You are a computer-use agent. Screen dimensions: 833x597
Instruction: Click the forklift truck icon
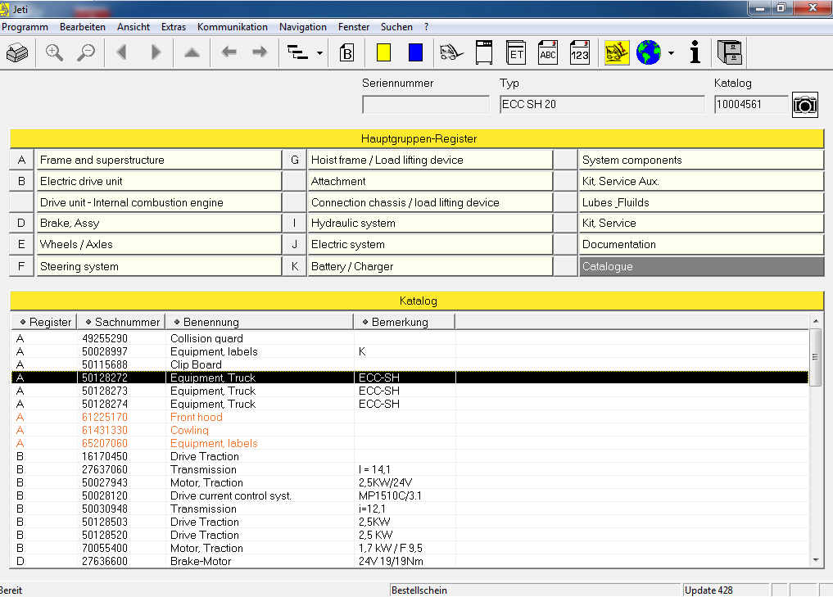pos(450,53)
